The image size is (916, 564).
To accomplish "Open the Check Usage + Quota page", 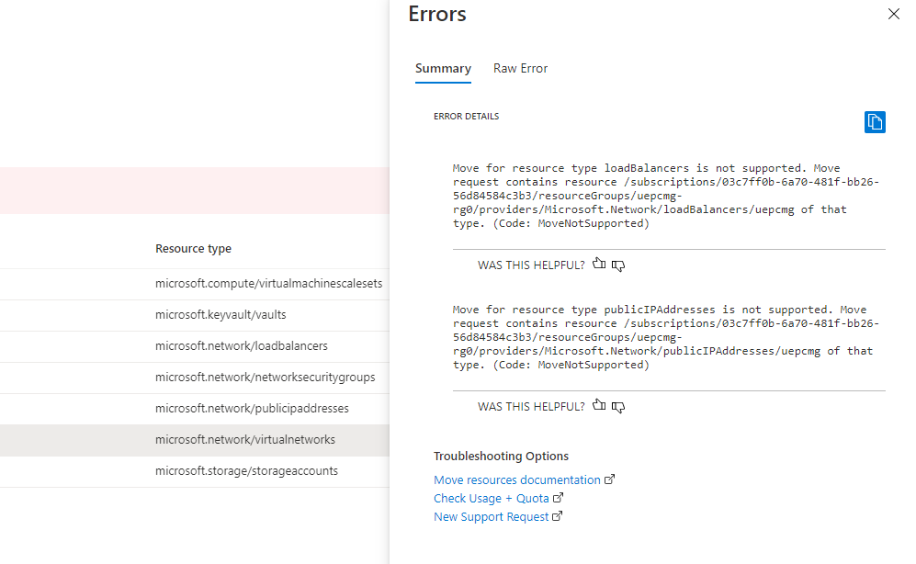I will click(491, 497).
